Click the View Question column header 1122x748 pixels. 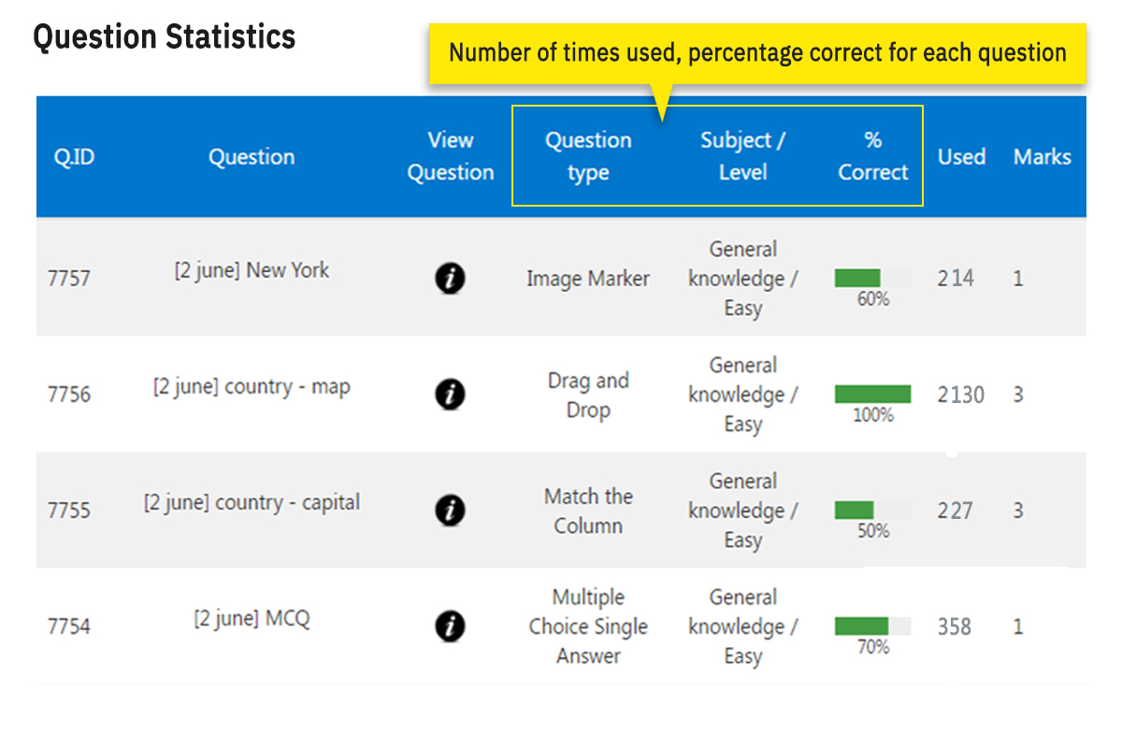click(x=450, y=156)
